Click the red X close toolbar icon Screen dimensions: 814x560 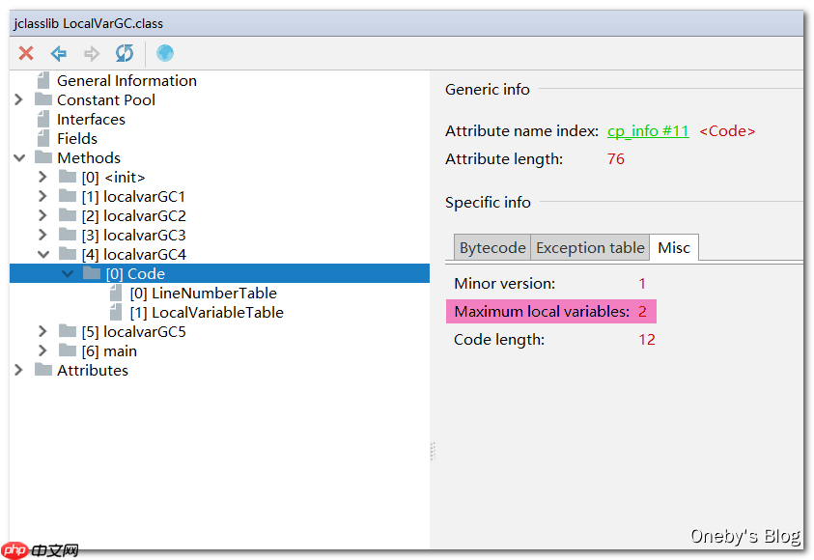pos(26,53)
